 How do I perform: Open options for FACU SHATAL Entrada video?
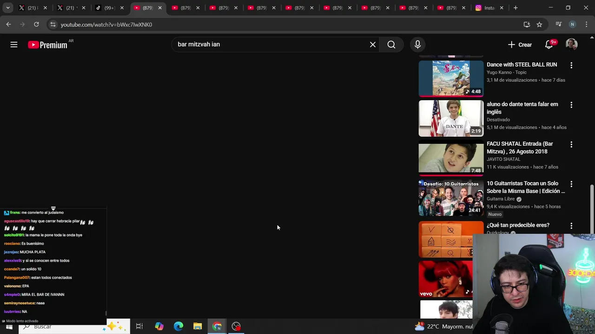coord(571,145)
